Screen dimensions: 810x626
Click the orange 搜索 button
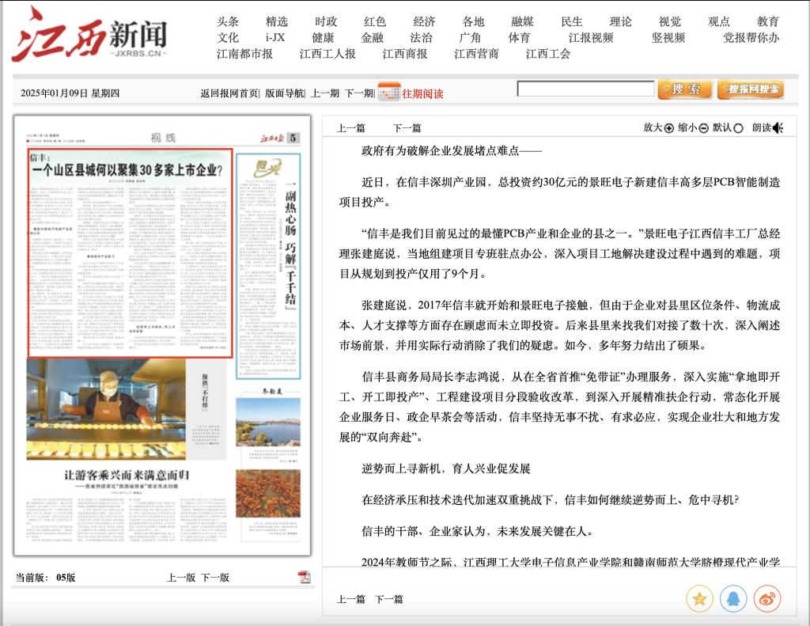click(x=684, y=89)
